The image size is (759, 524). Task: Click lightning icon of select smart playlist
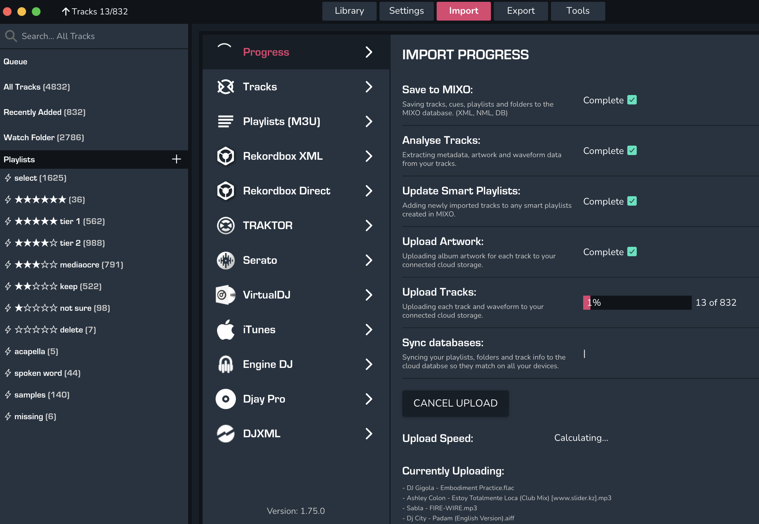(8, 178)
